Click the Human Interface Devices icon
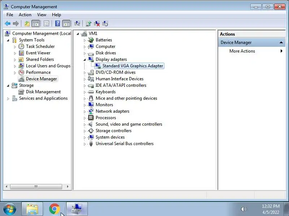Image resolution: width=289 pixels, height=216 pixels. [91, 79]
